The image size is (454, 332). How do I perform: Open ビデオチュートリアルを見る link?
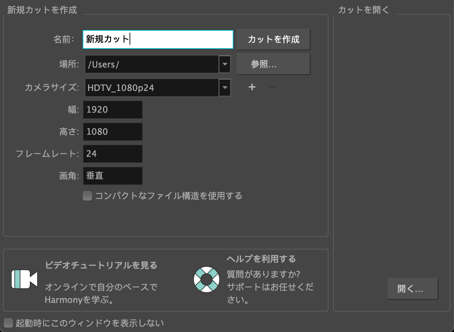[101, 265]
